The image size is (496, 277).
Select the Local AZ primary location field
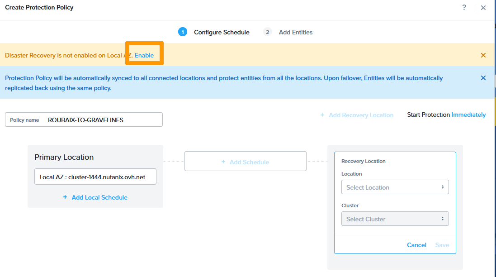(x=95, y=177)
